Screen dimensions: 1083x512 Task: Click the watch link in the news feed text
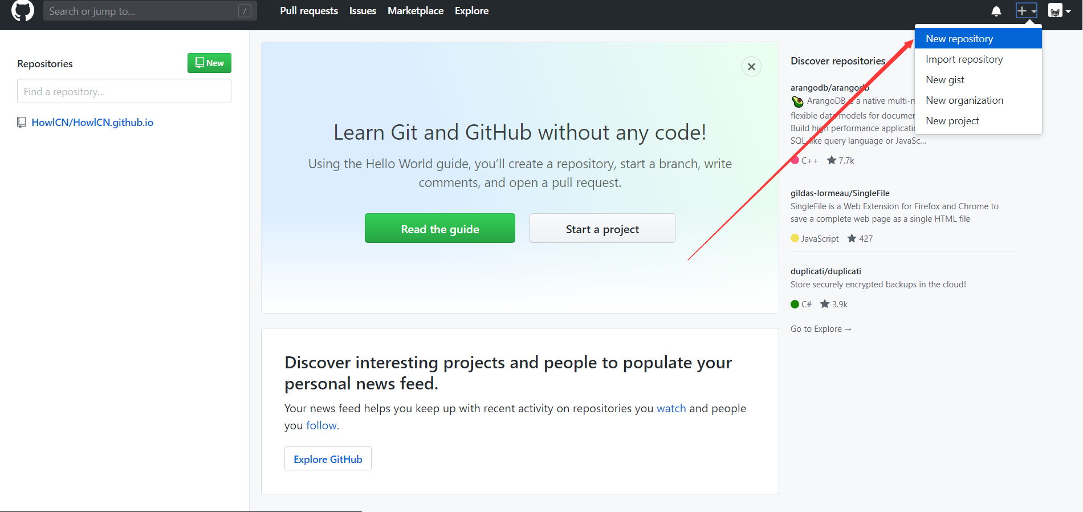(x=671, y=408)
